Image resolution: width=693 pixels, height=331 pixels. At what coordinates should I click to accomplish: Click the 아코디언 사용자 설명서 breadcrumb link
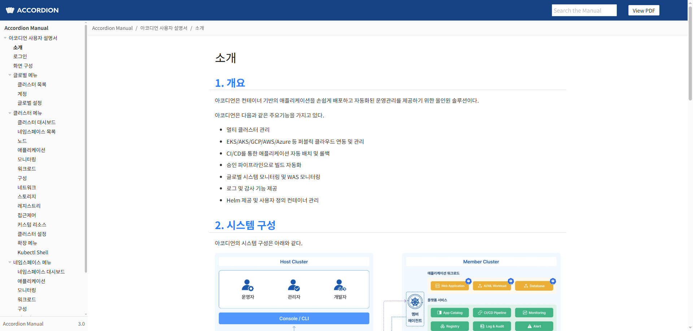[164, 28]
